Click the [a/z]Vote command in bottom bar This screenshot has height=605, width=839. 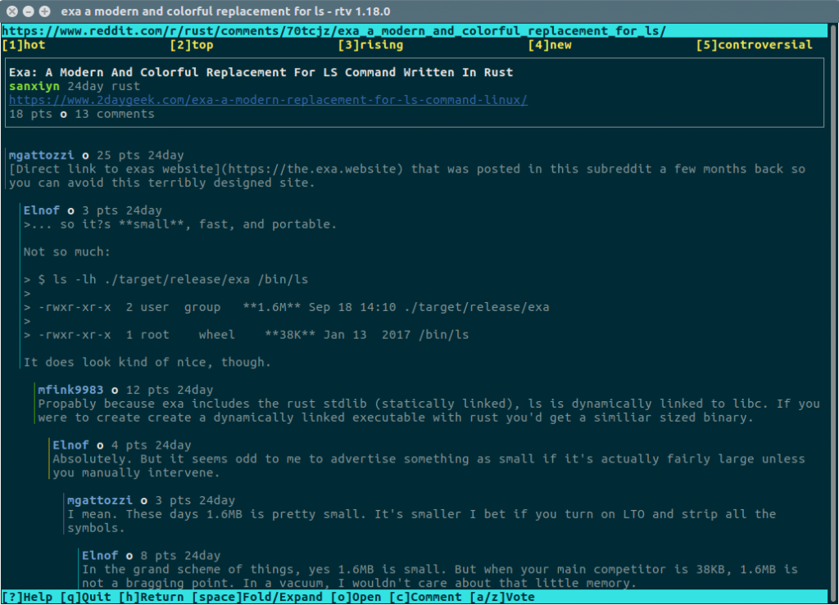(x=502, y=597)
